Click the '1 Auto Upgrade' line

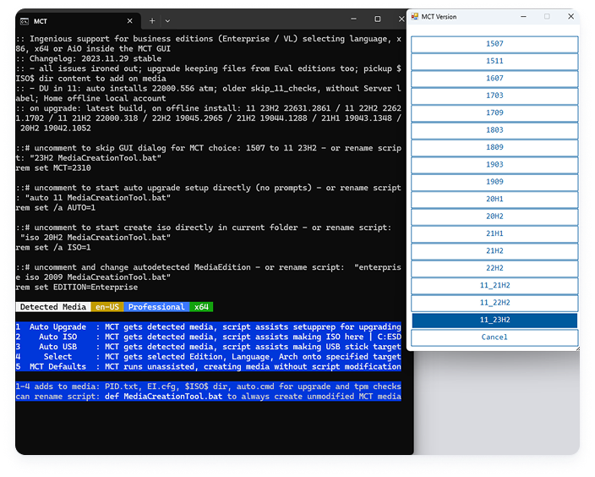pyautogui.click(x=208, y=327)
